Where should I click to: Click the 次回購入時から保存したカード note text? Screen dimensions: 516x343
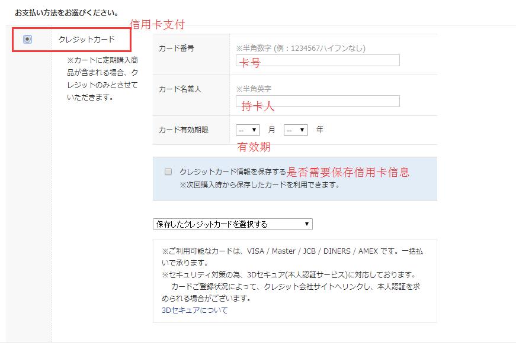pyautogui.click(x=259, y=185)
